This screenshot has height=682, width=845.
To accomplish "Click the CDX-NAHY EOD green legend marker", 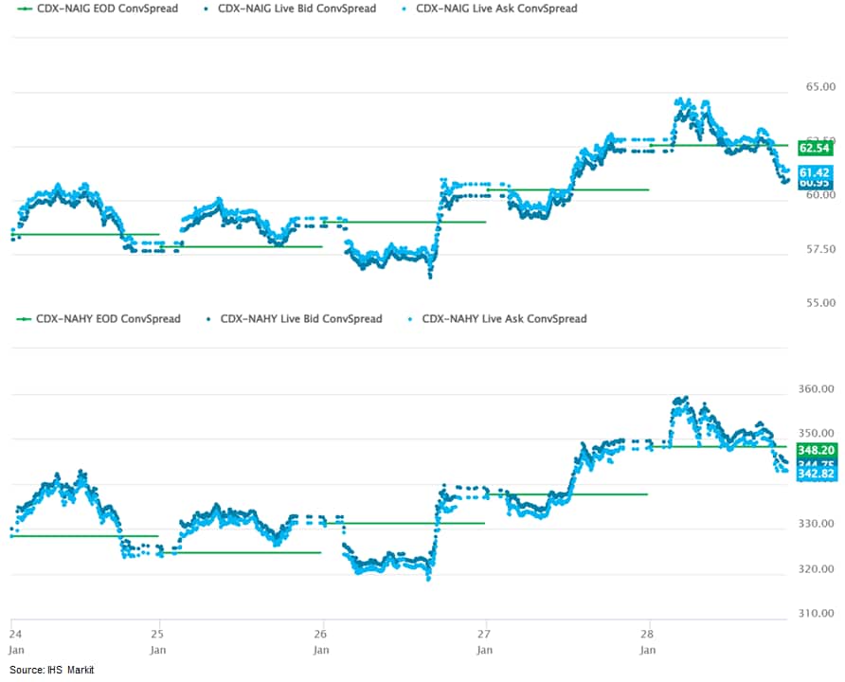I will [x=23, y=319].
